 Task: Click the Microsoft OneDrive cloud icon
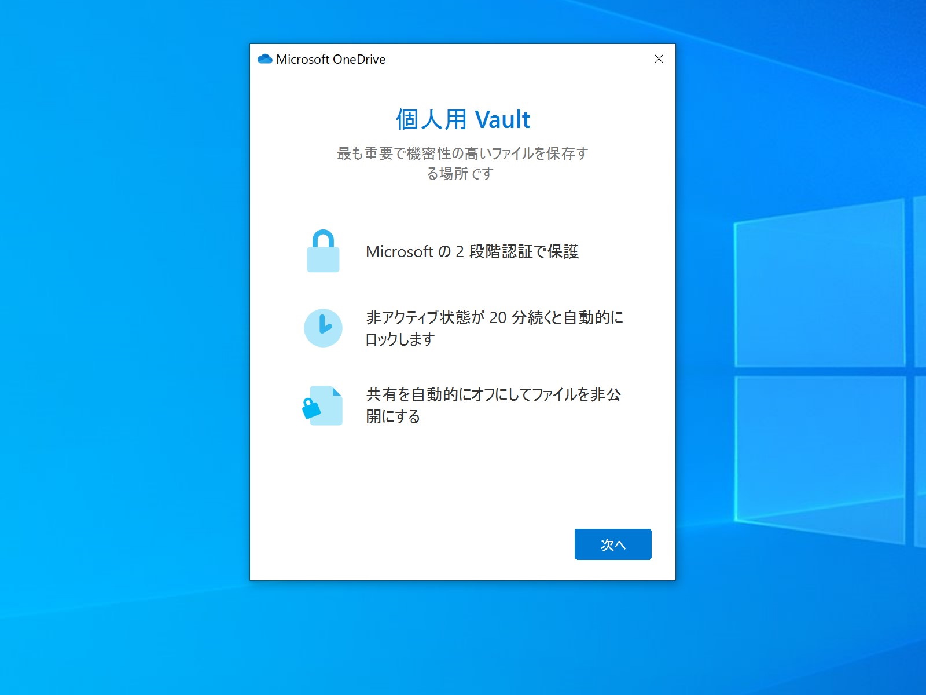point(266,58)
